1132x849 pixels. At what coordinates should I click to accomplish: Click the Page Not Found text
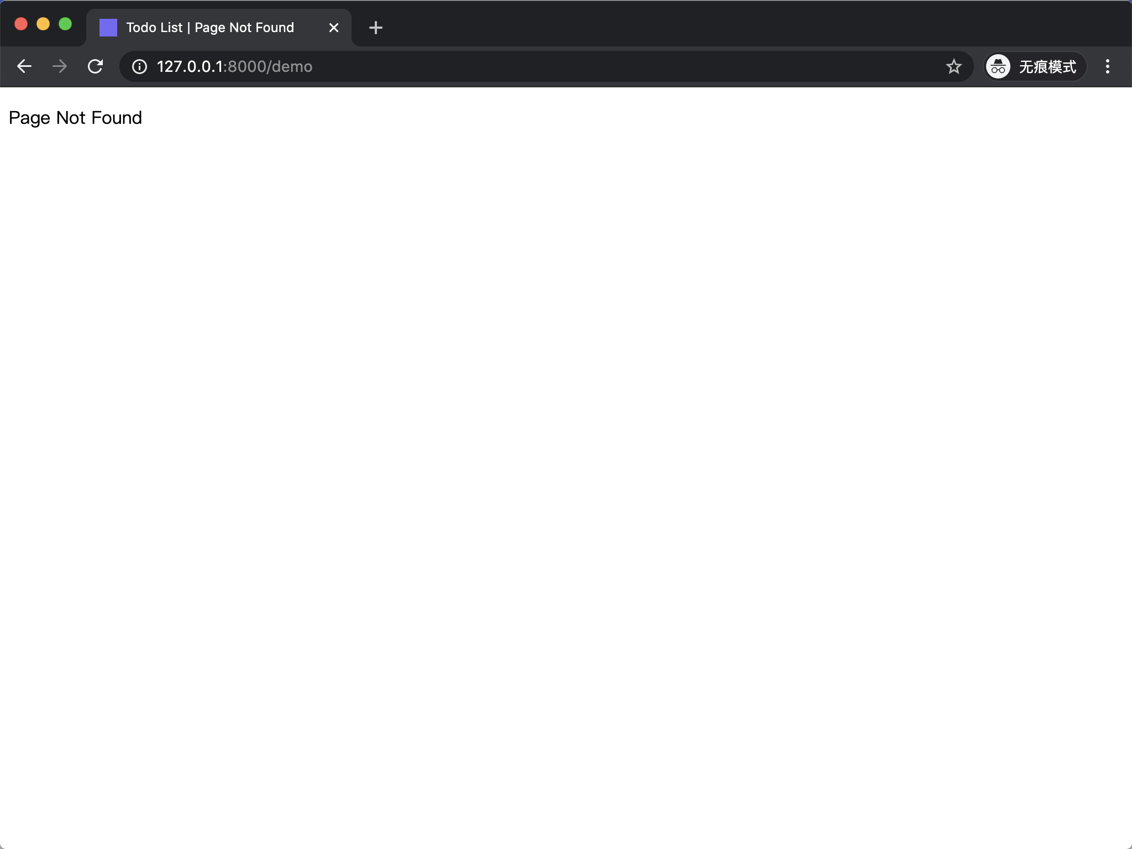pos(75,117)
